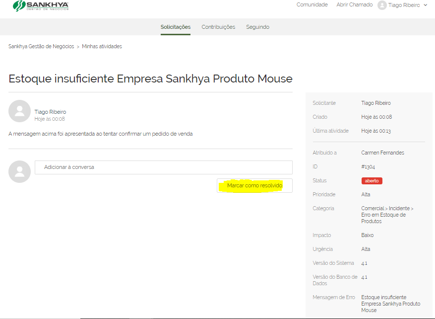Click the Hoje às 00:08 comment timestamp
The image size is (435, 319).
(50, 119)
